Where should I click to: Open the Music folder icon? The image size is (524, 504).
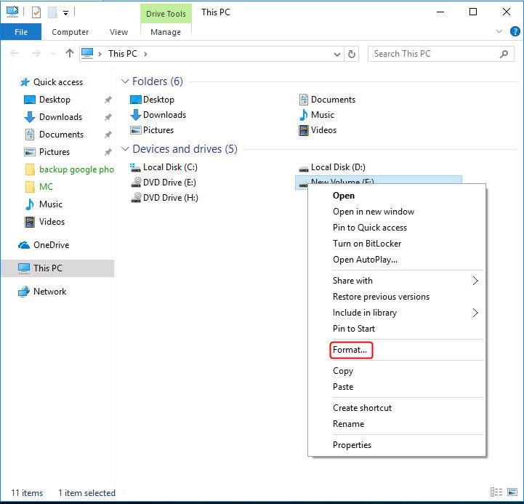click(x=304, y=115)
